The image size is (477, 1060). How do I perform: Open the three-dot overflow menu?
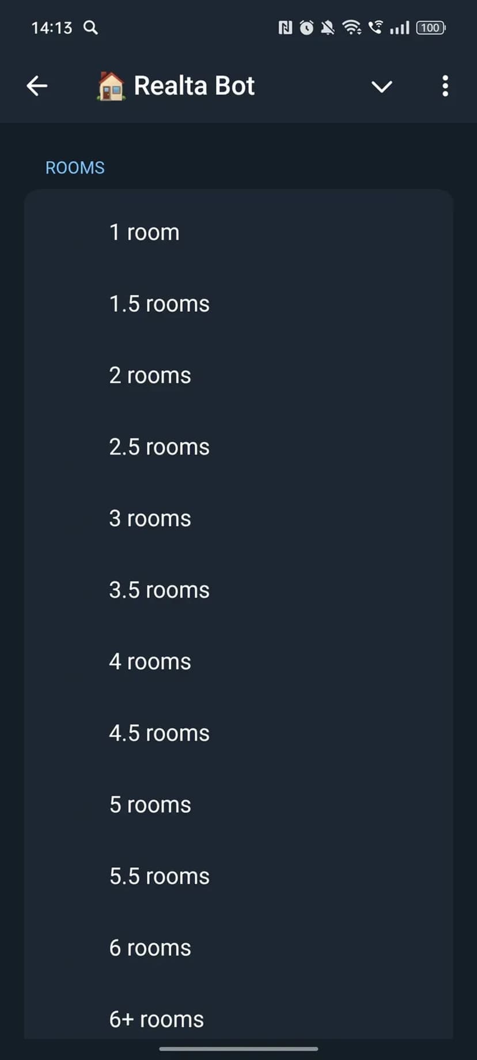tap(445, 86)
